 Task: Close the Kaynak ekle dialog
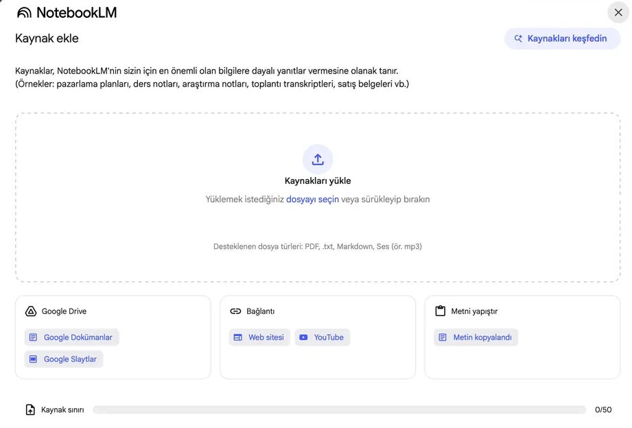coord(617,12)
